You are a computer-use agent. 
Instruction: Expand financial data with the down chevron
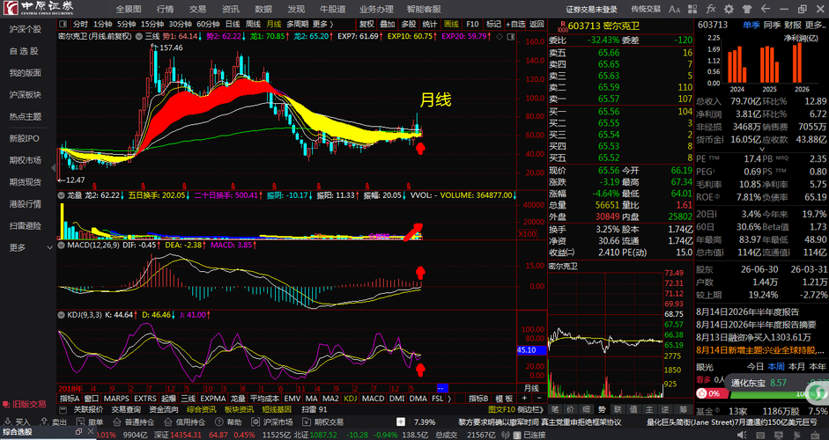762,150
